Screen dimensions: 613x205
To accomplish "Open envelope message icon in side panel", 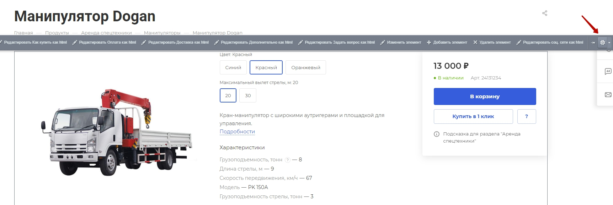I will (608, 95).
